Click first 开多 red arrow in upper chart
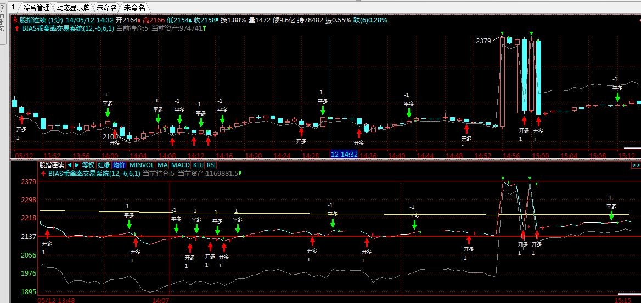The height and width of the screenshot is (303, 641). coord(21,119)
